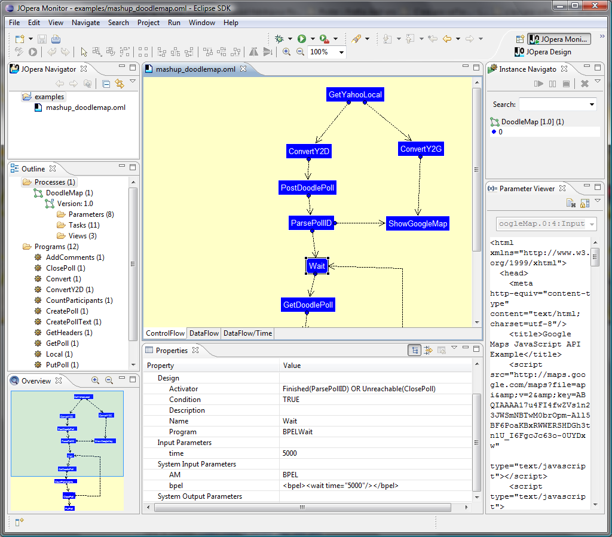Open the Window menu

coord(202,23)
